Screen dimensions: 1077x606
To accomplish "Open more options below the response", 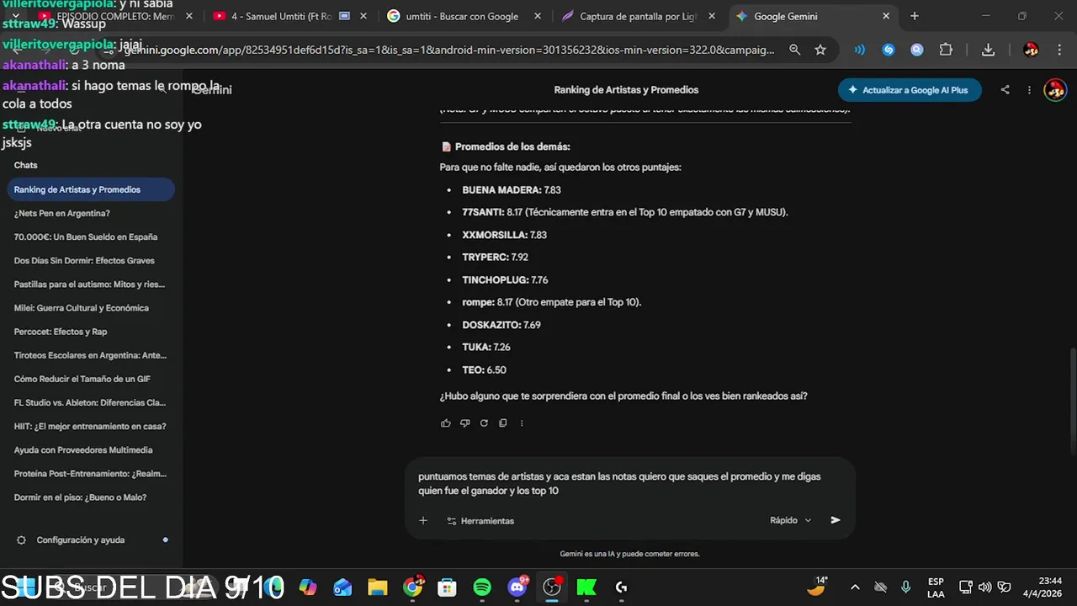I will click(522, 423).
